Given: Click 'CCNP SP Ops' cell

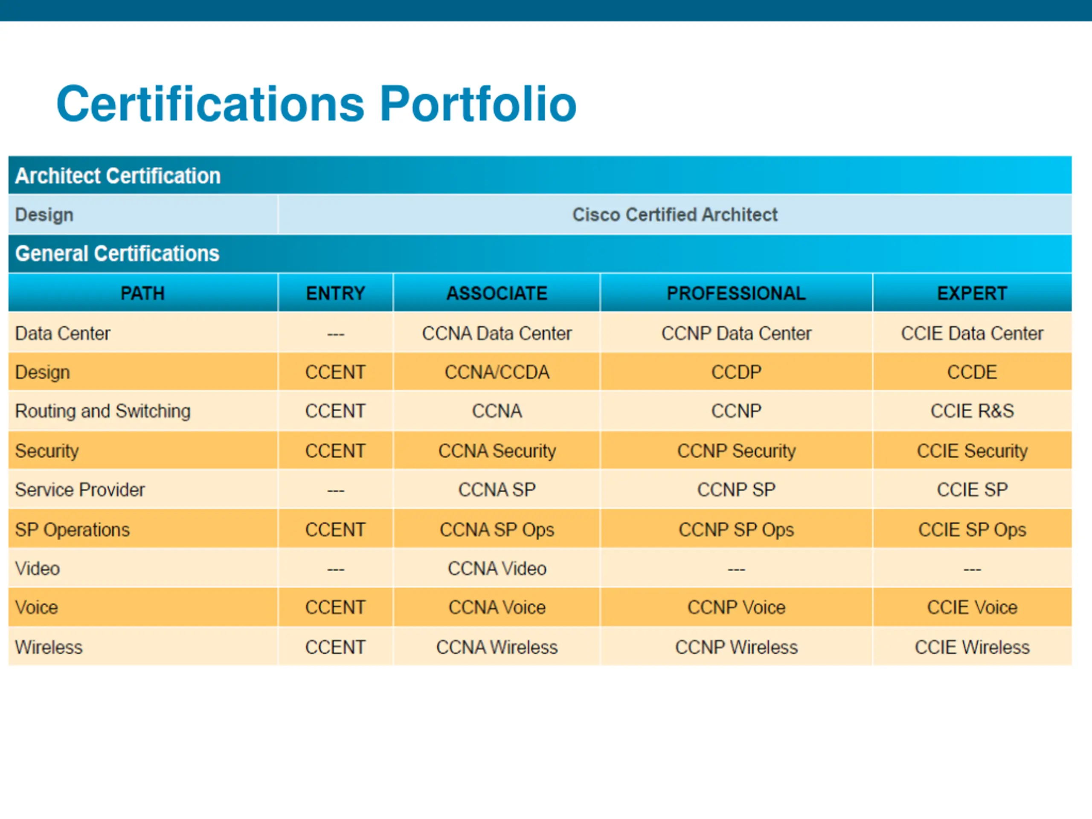Looking at the screenshot, I should pyautogui.click(x=736, y=529).
